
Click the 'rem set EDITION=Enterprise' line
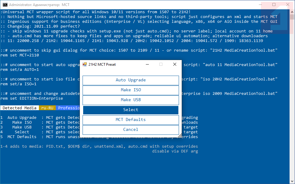[32, 98]
